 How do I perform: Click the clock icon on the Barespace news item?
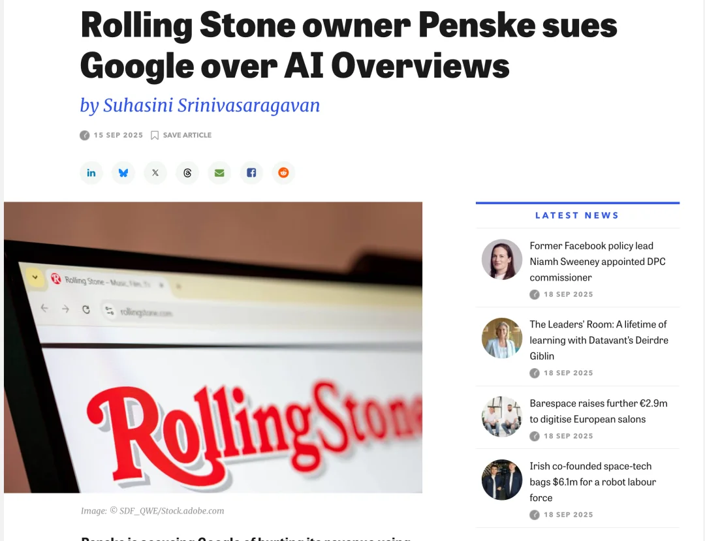point(534,436)
